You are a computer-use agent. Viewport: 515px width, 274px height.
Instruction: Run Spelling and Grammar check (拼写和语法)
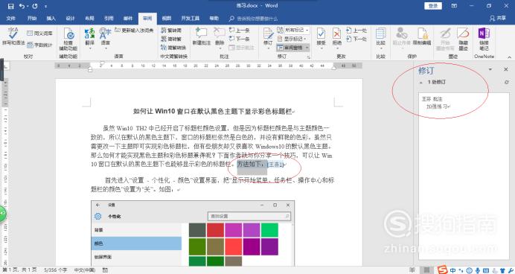click(13, 36)
